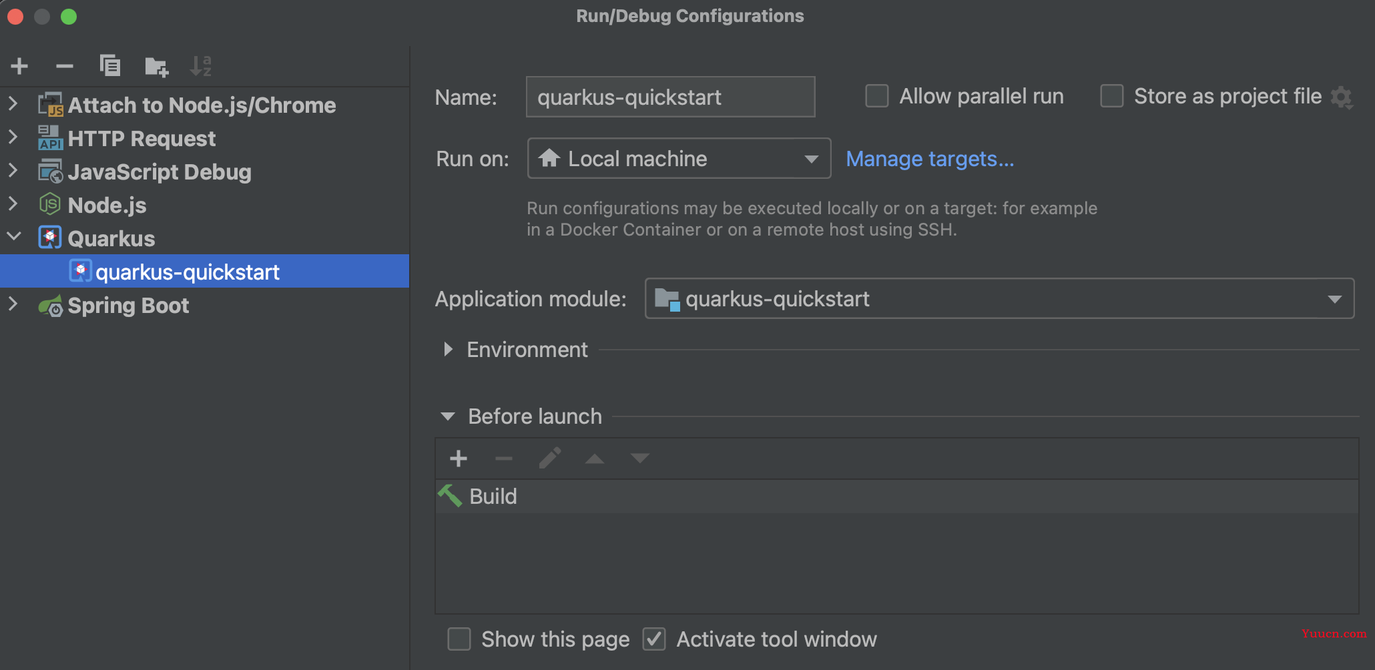The height and width of the screenshot is (670, 1375).
Task: Click the Name input field
Action: (x=670, y=97)
